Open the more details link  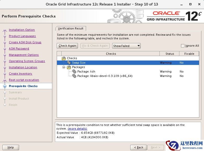point(77,129)
